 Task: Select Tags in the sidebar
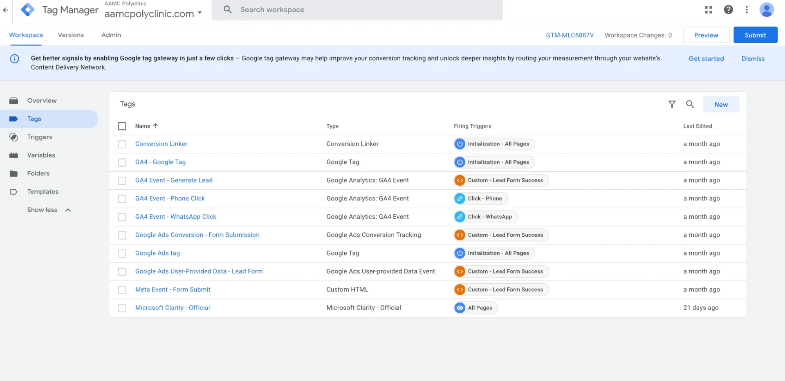tap(49, 119)
